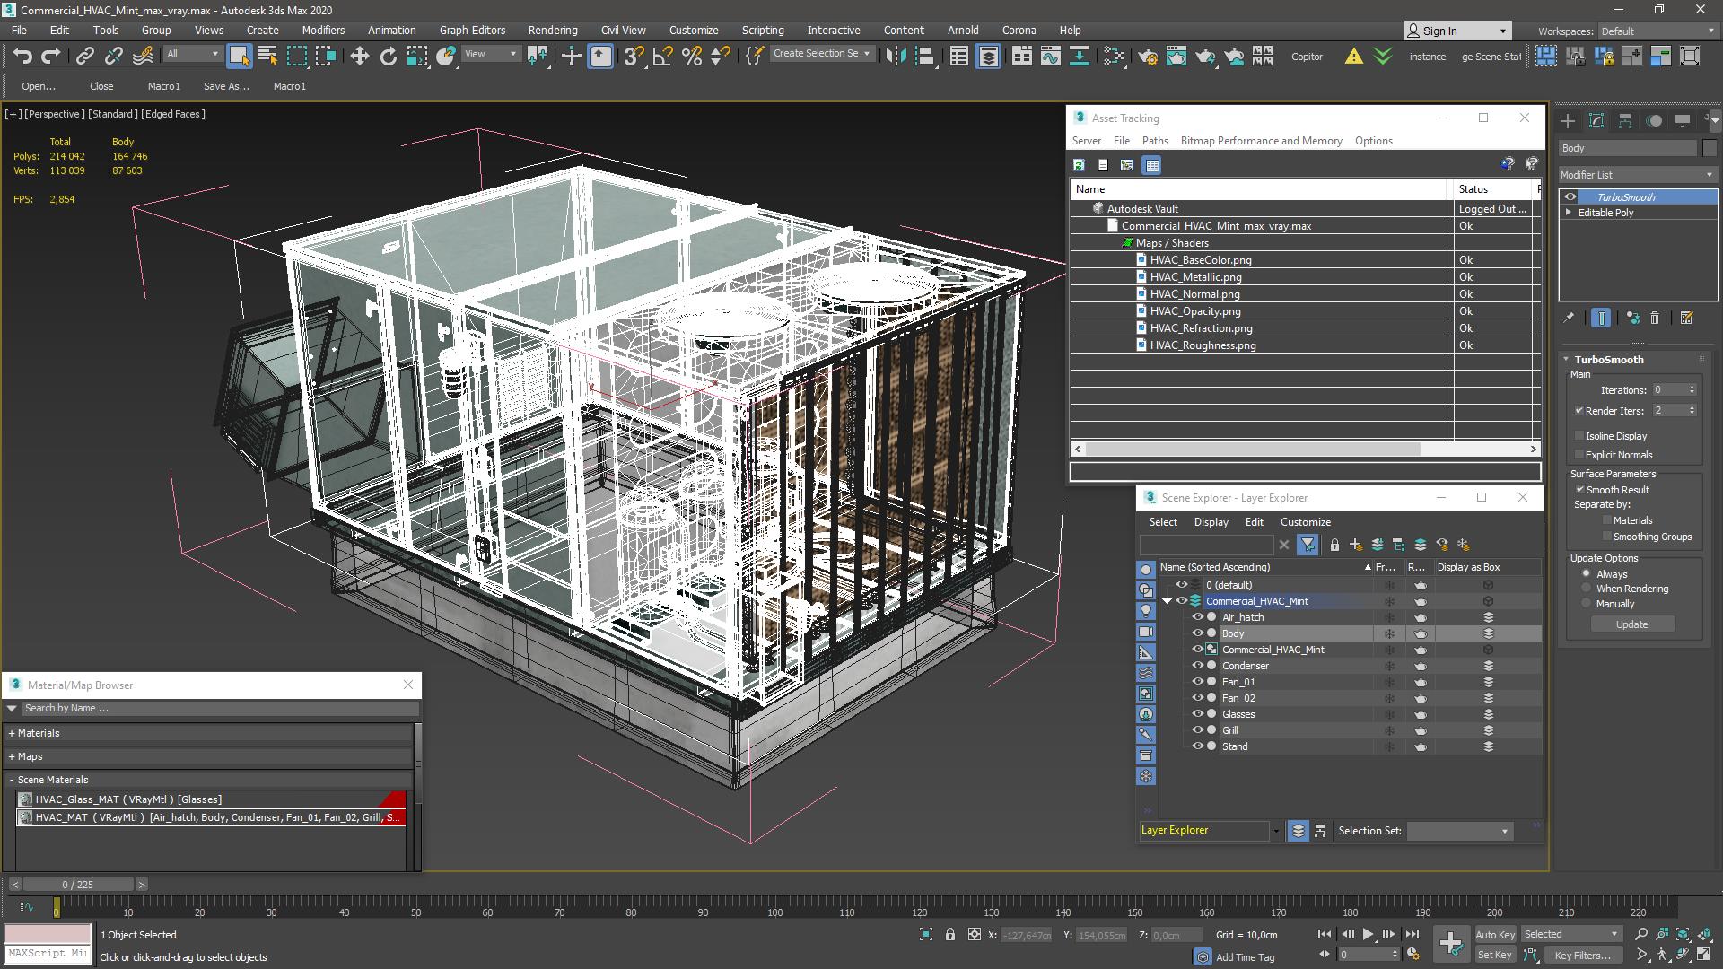The height and width of the screenshot is (969, 1723).
Task: Click Scene Explorer lock selection icon
Action: coord(1334,545)
